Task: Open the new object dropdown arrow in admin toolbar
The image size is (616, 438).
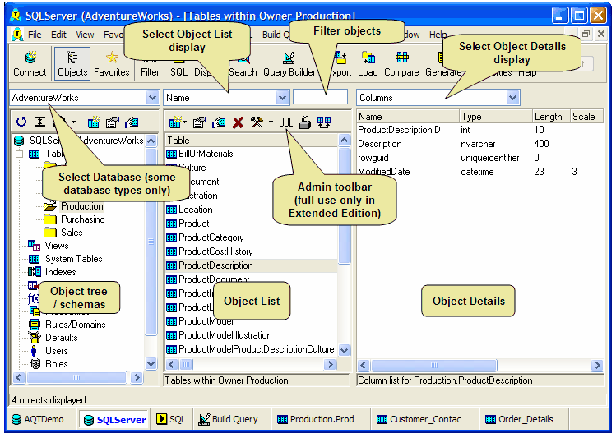Action: pos(185,122)
